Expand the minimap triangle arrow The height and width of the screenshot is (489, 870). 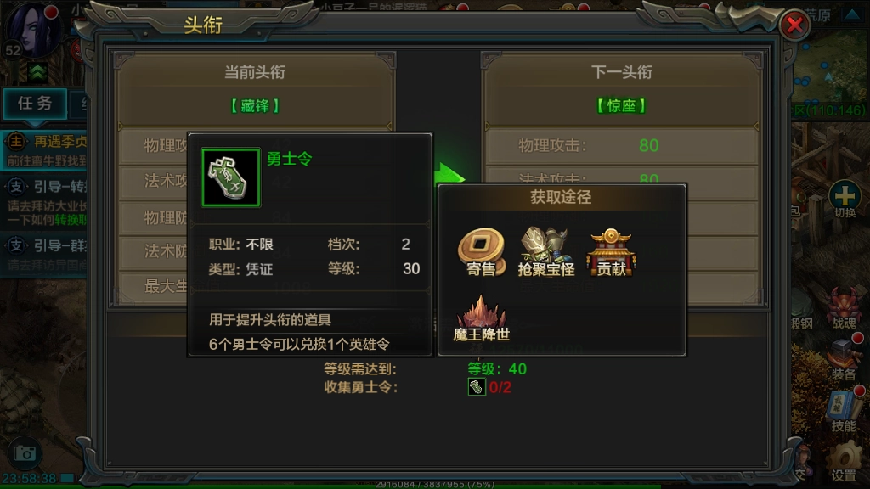click(x=851, y=14)
